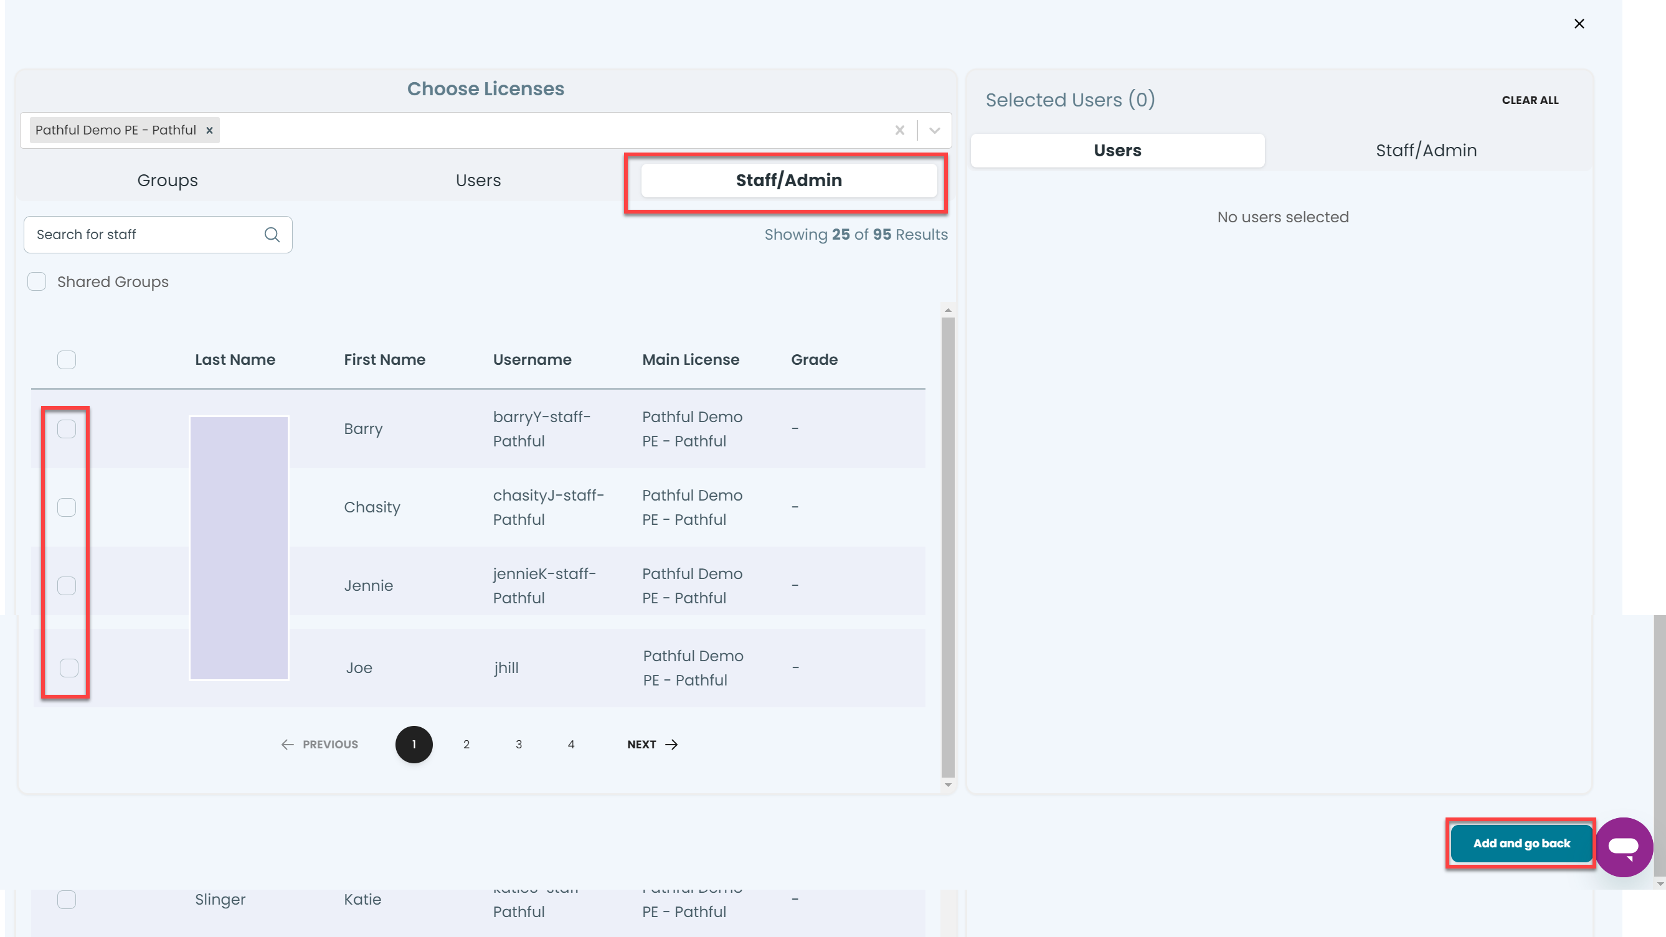Click the first name Jennie
Screen dimensions: 1666x937
369,586
